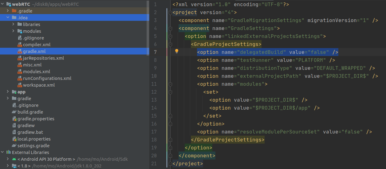Click the .idea folder icon
The image size is (386, 169).
click(14, 18)
